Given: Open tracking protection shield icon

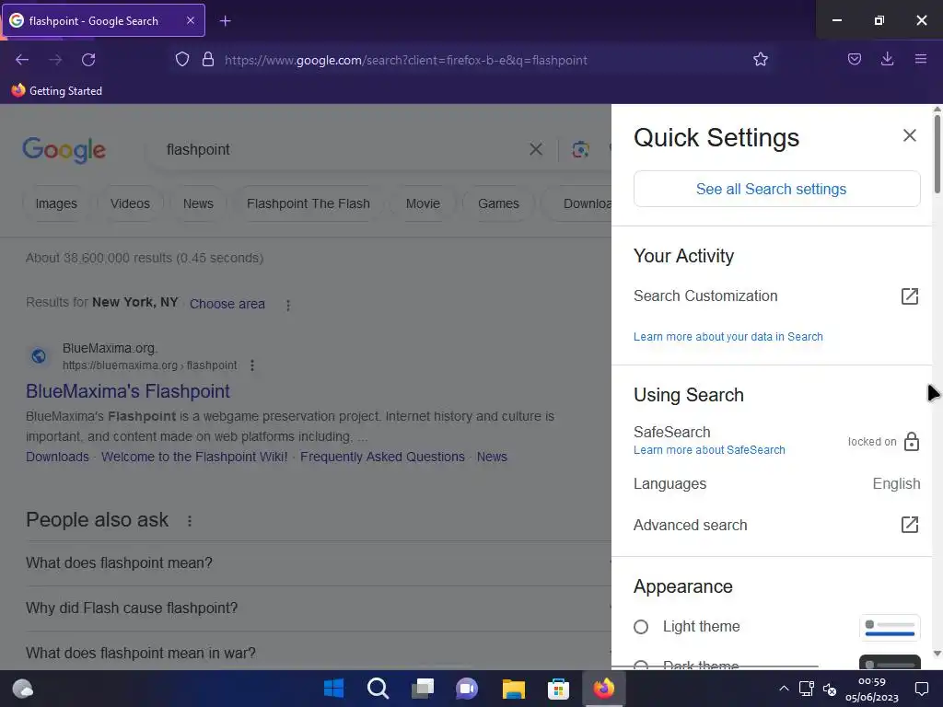Looking at the screenshot, I should click(182, 60).
